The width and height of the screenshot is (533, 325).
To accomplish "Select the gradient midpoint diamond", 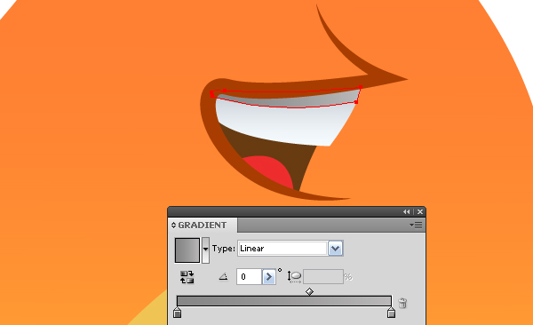I will [309, 291].
